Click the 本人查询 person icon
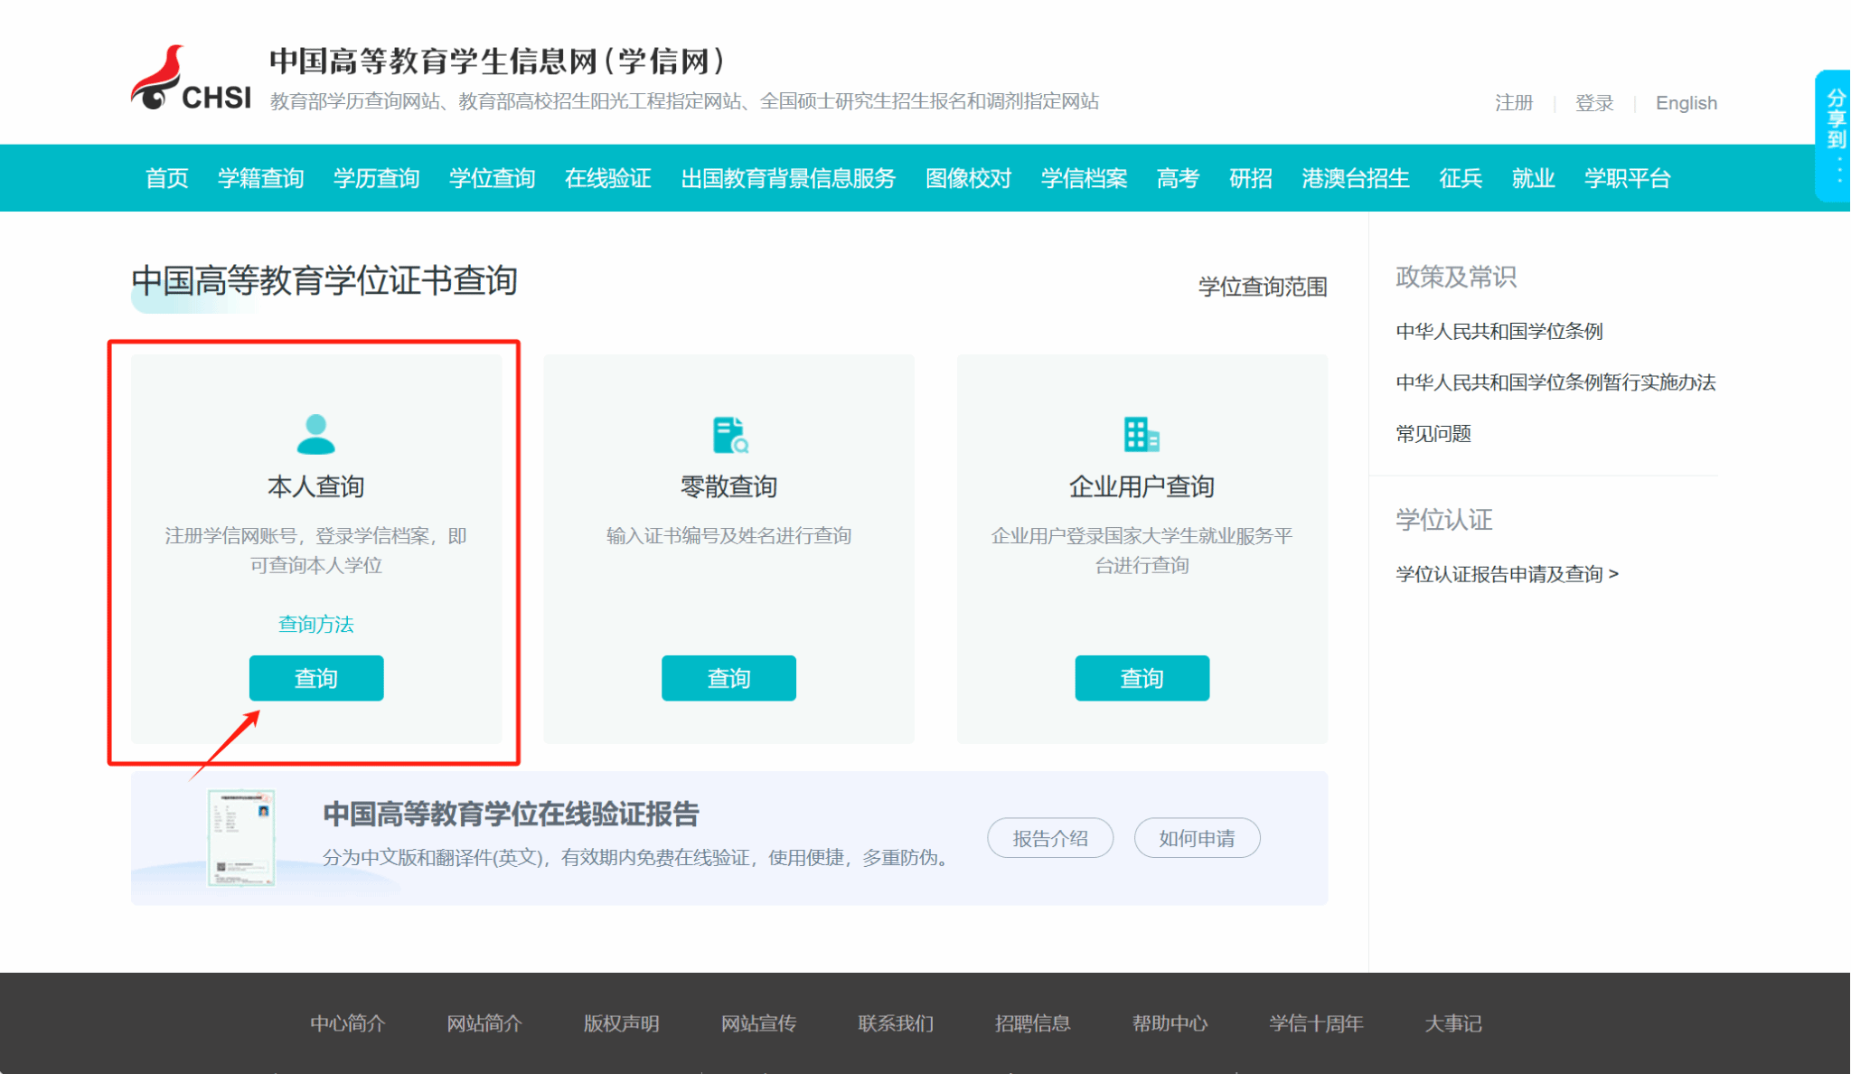This screenshot has height=1074, width=1851. pos(315,434)
